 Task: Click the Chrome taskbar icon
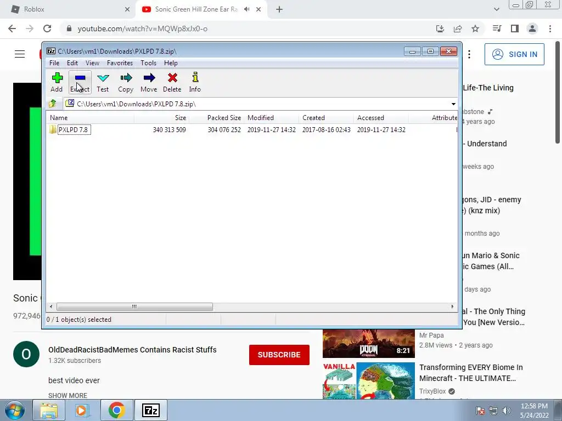pyautogui.click(x=116, y=410)
